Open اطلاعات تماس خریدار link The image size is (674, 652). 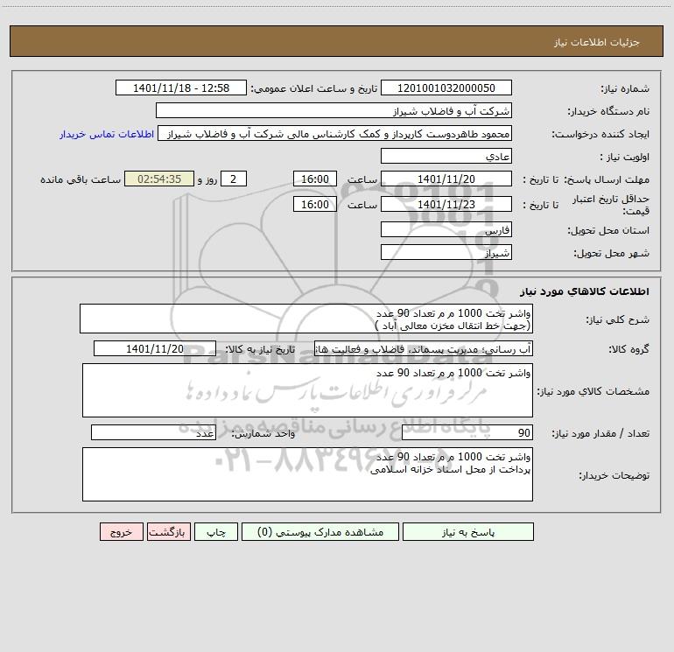107,134
